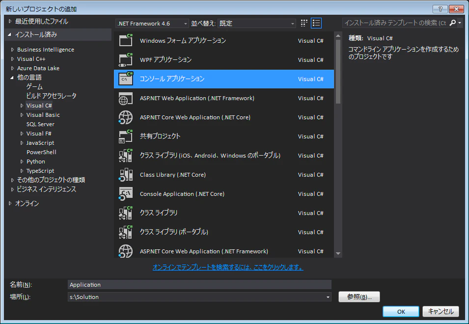Open the 場所 location dropdown arrow
Viewport: 469px width, 324px height.
[x=328, y=297]
